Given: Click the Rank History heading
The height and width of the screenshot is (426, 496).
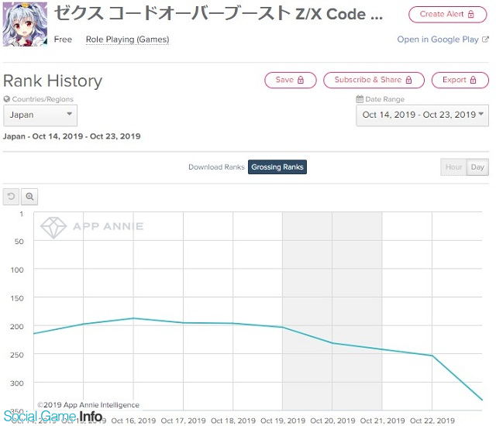Looking at the screenshot, I should [53, 81].
